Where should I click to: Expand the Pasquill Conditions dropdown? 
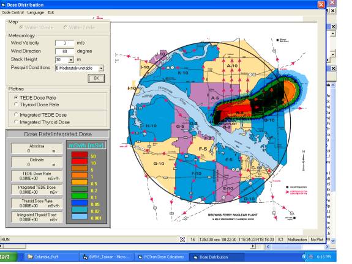point(101,68)
